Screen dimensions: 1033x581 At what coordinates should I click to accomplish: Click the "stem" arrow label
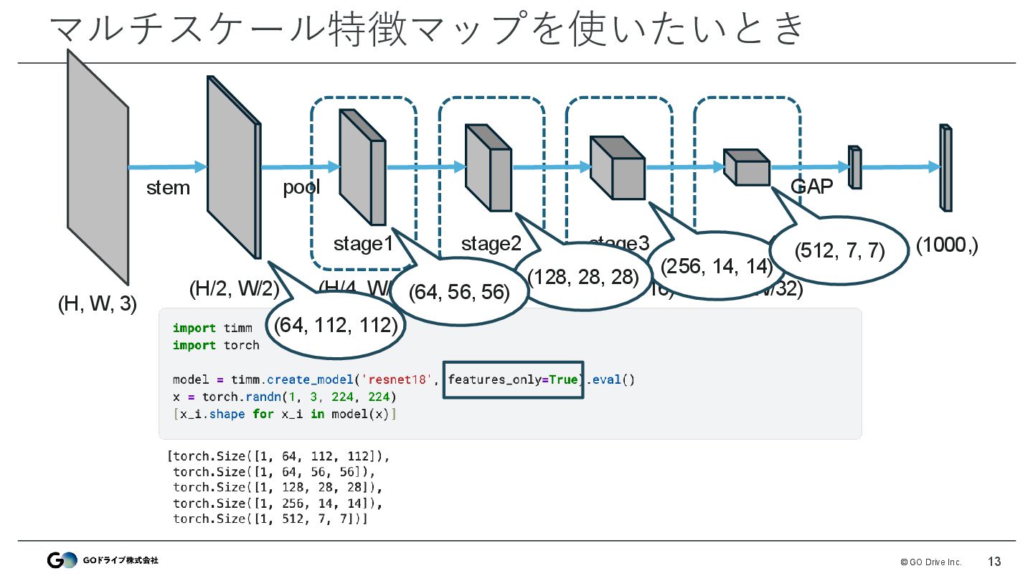168,188
